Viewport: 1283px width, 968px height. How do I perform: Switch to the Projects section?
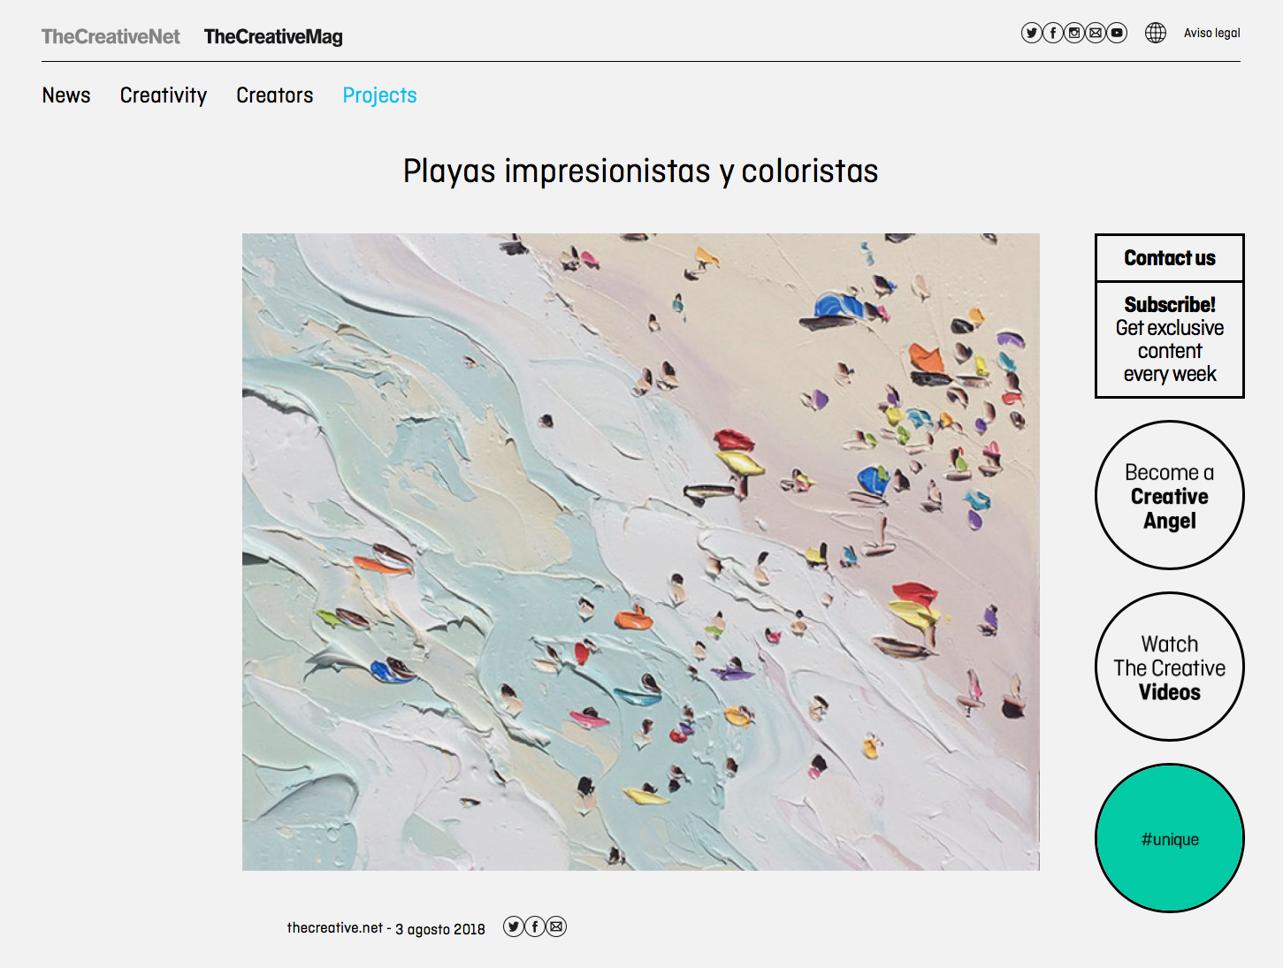coord(379,95)
